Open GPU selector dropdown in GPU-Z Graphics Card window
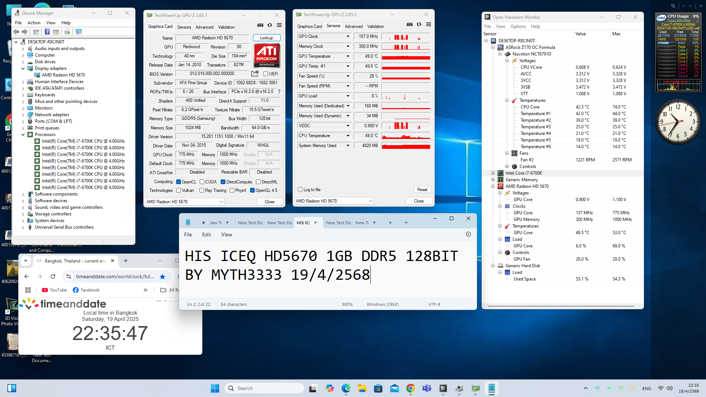The width and height of the screenshot is (706, 397). 185,202
